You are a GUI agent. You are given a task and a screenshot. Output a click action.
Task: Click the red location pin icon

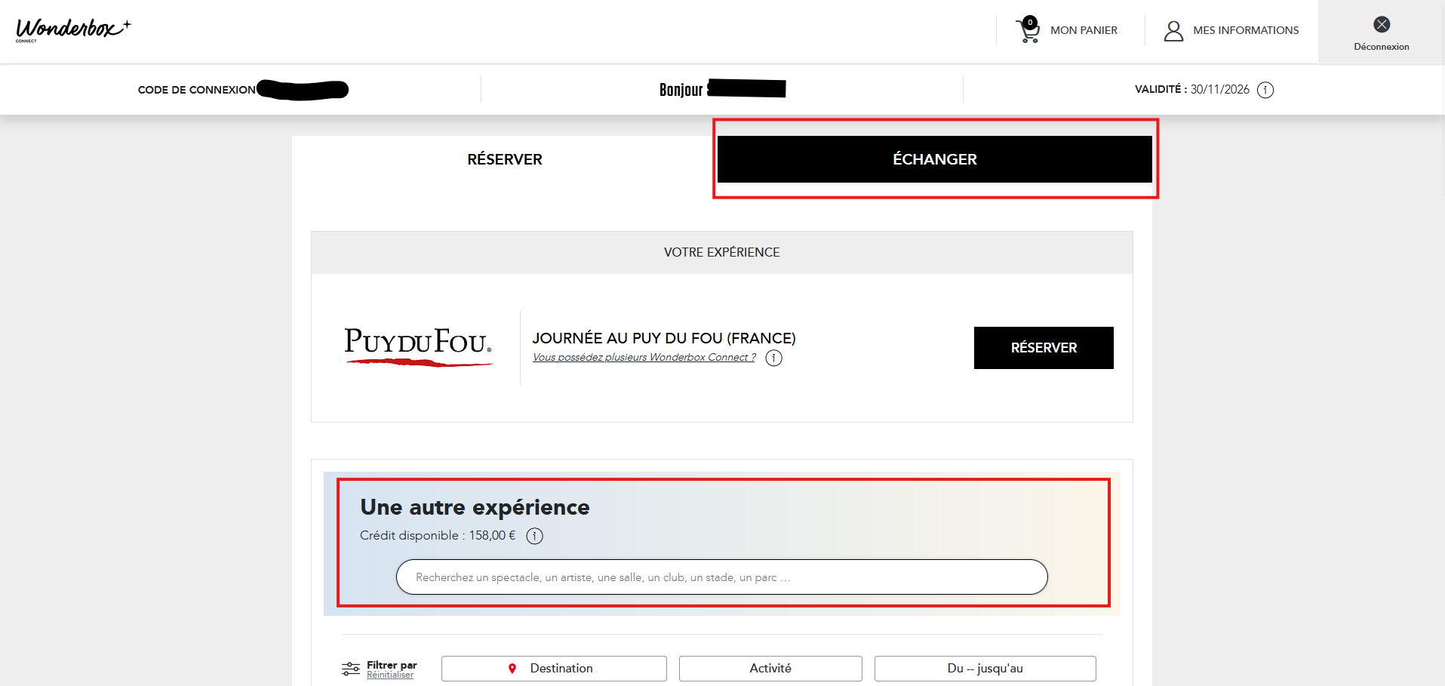click(512, 669)
